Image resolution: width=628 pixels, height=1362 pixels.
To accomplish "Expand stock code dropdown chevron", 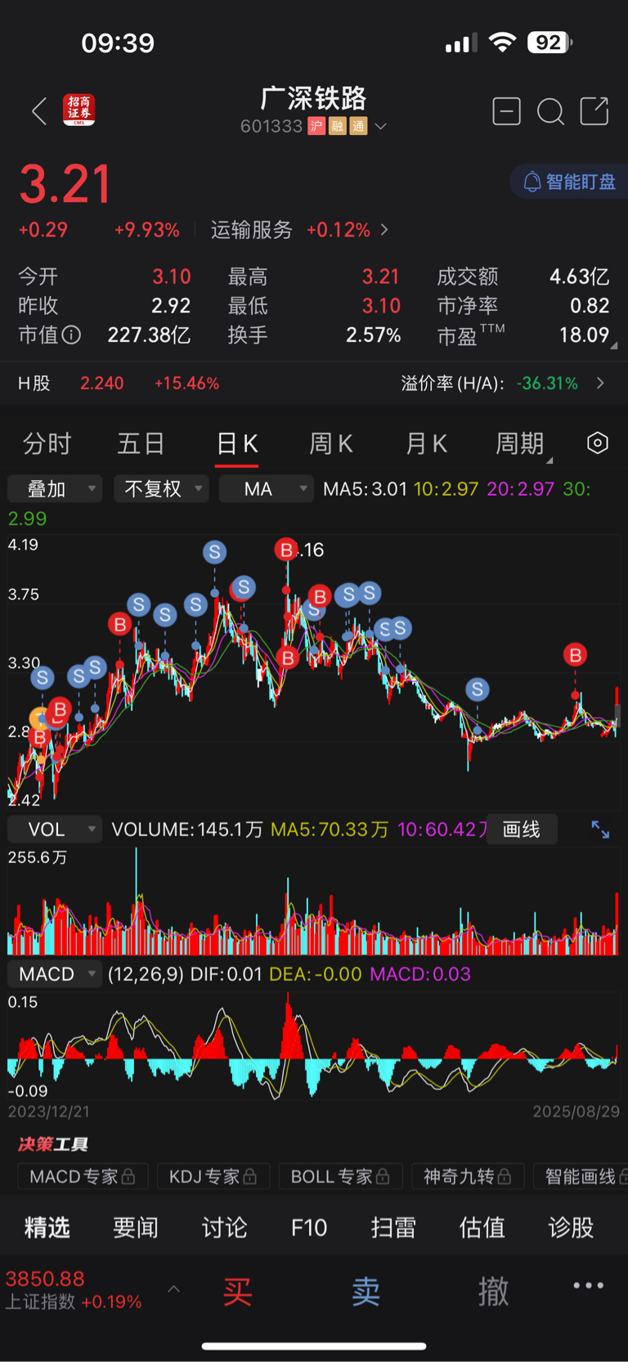I will pyautogui.click(x=380, y=127).
